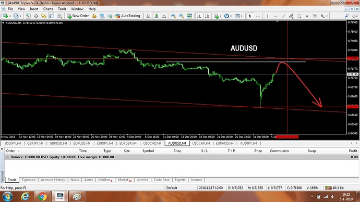Click the Profiles toolbar icon
Screen dimensions: 360x202
pos(16,16)
